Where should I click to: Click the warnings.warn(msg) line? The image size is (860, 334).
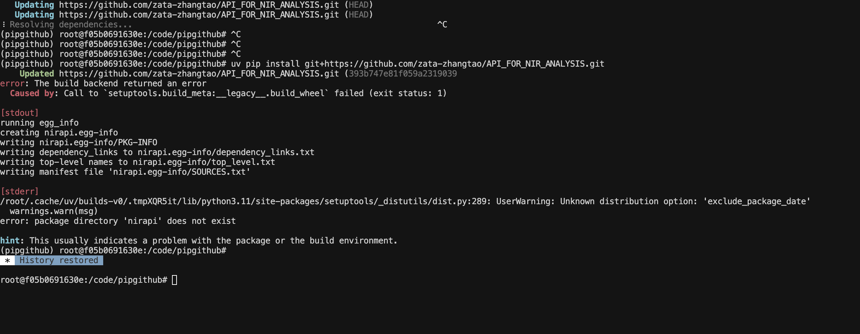tap(53, 211)
